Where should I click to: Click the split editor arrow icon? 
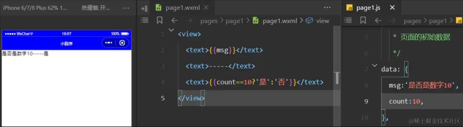tap(144, 8)
